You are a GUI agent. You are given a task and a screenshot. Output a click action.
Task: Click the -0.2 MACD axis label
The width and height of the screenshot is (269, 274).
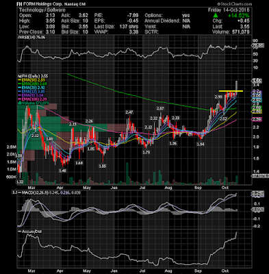point(256,226)
